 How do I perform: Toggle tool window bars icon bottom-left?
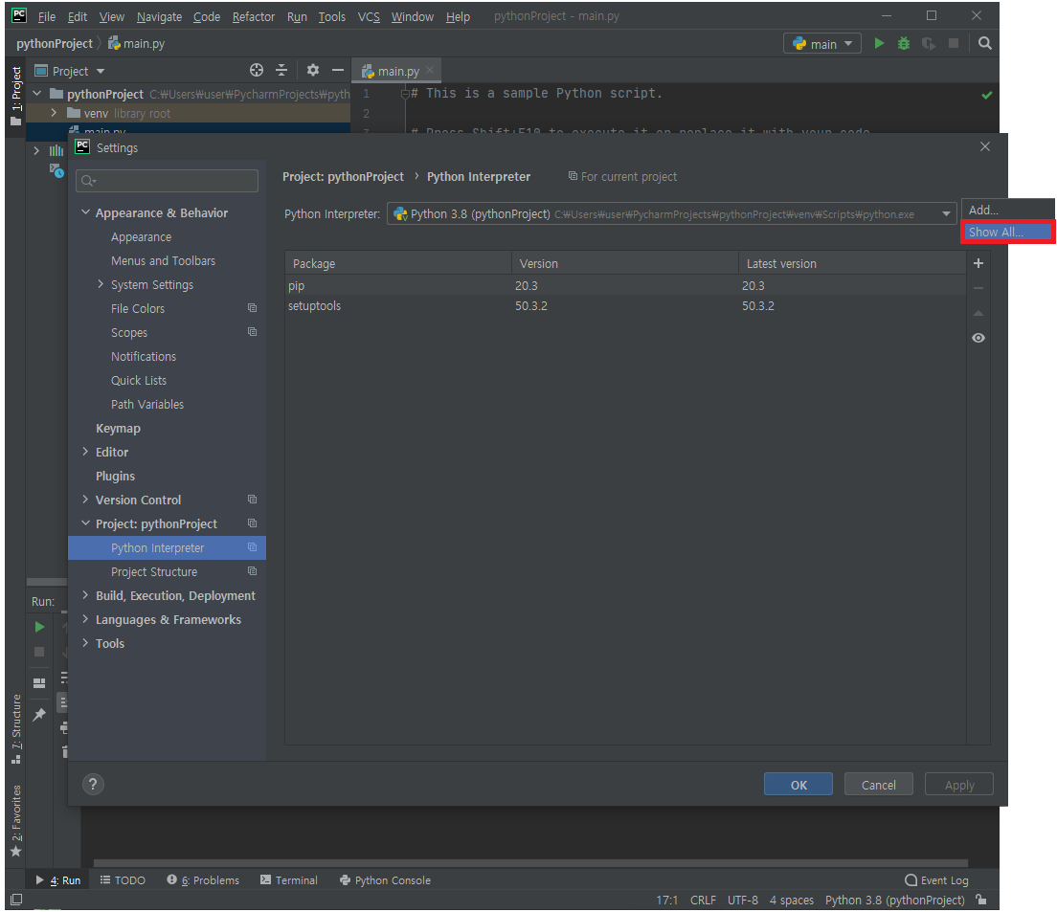coord(17,900)
